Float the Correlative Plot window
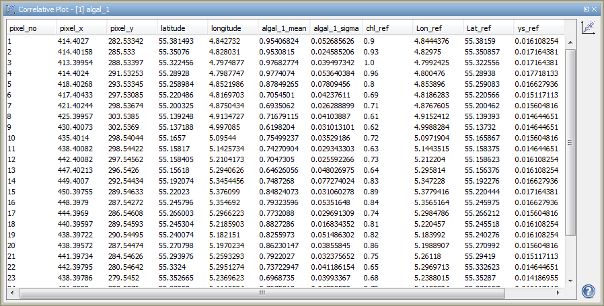This screenshot has height=306, width=604. coord(586,9)
